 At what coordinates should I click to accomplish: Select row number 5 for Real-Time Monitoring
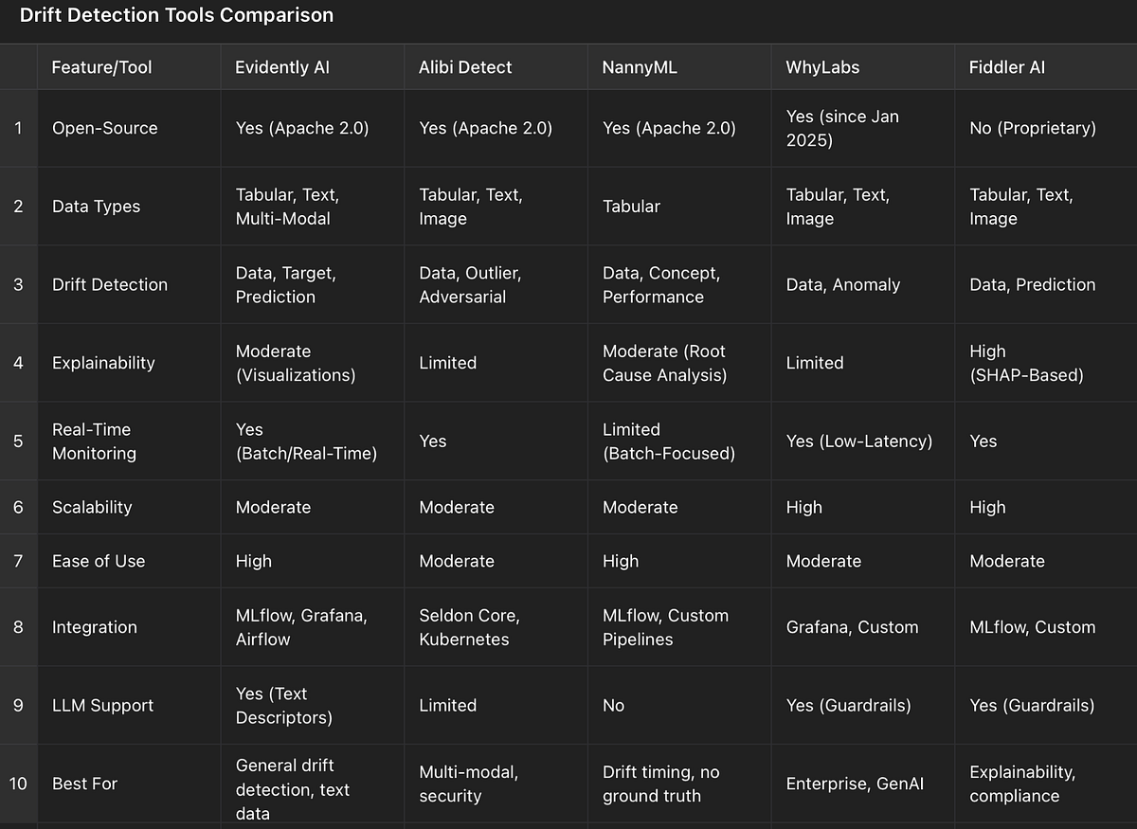coord(18,441)
